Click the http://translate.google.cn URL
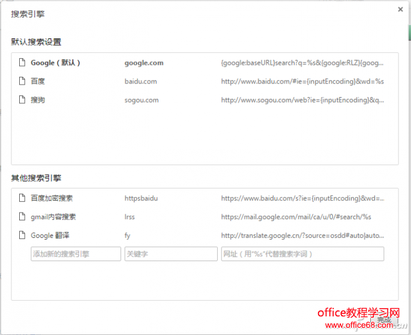The height and width of the screenshot is (335, 411). tap(302, 235)
